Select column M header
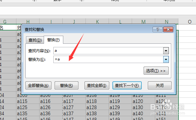 point(144,22)
